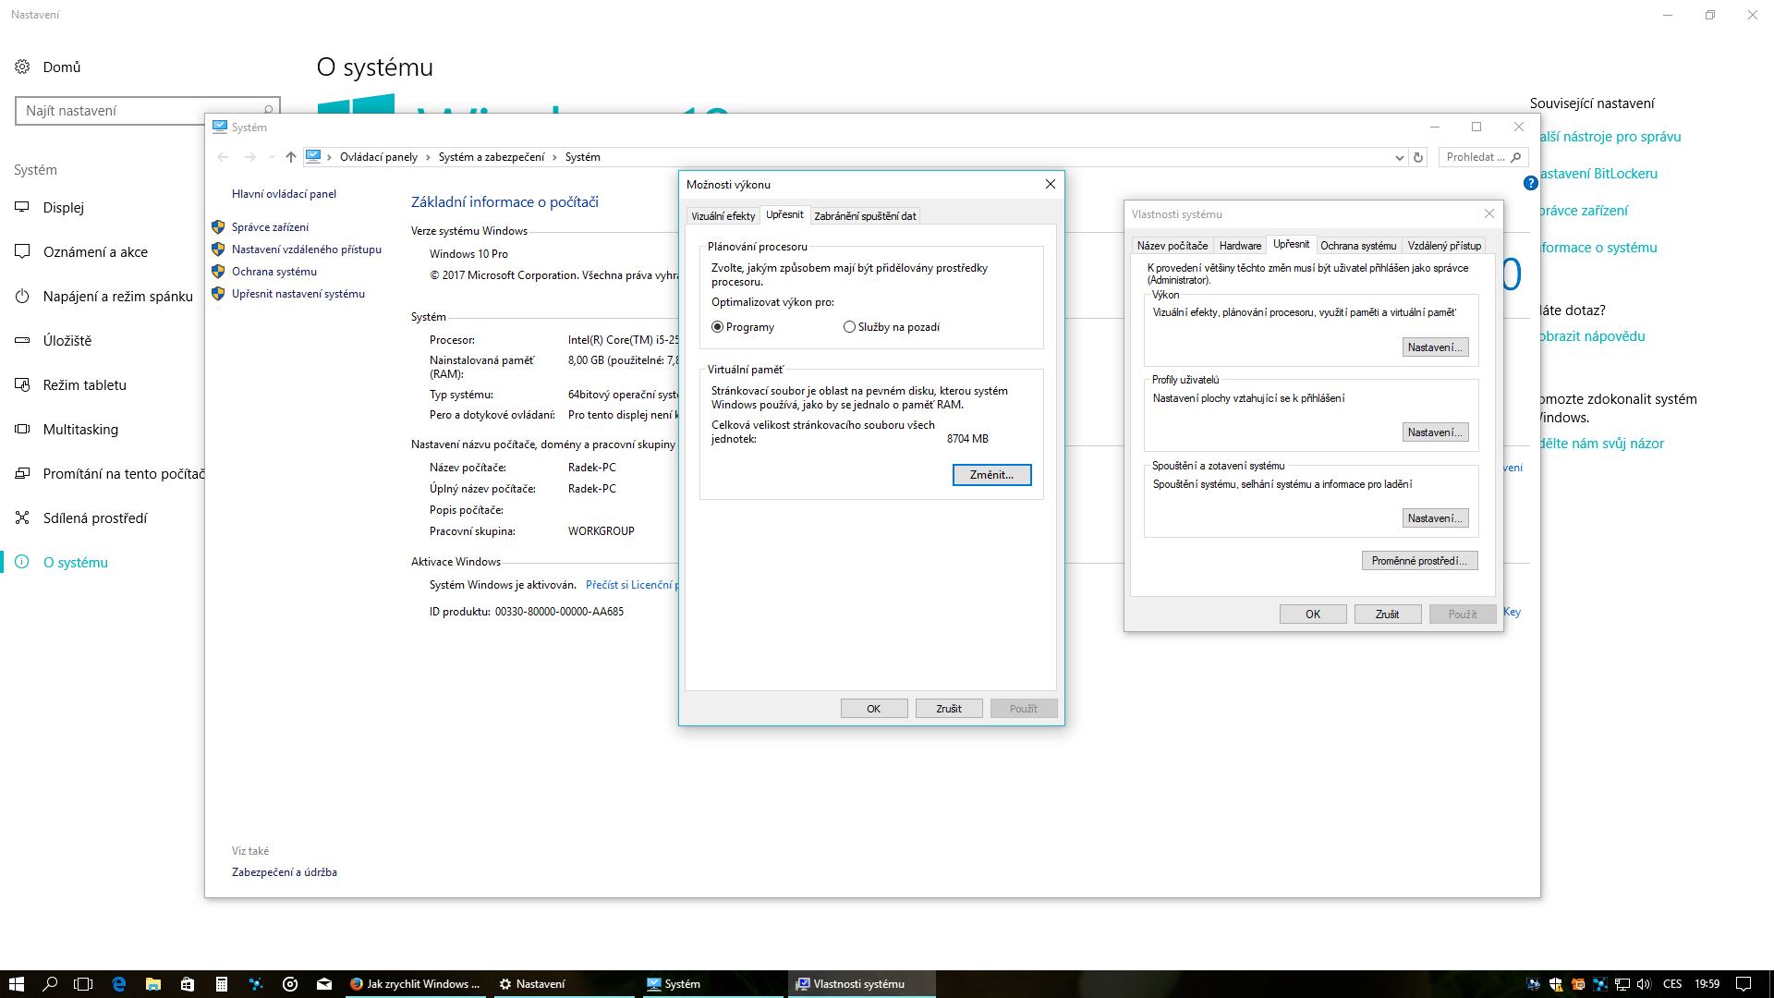Open the Hardware tab in Vlastnosti systému
The image size is (1774, 998).
[x=1239, y=246]
